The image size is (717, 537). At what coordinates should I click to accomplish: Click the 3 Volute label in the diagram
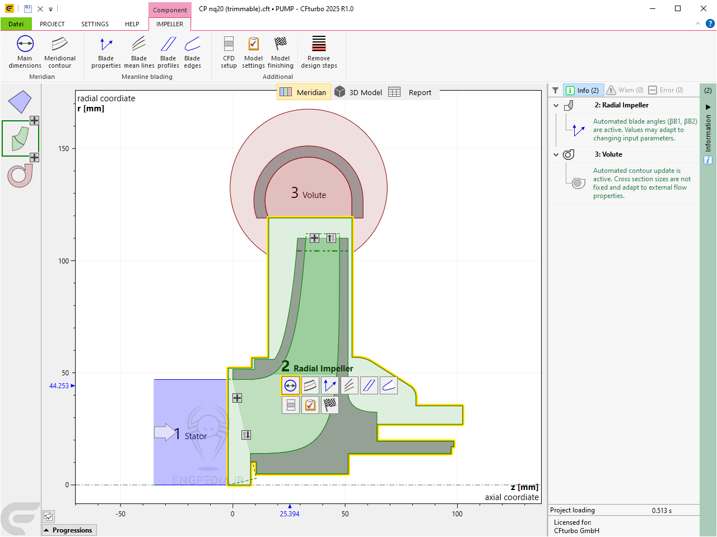(308, 194)
